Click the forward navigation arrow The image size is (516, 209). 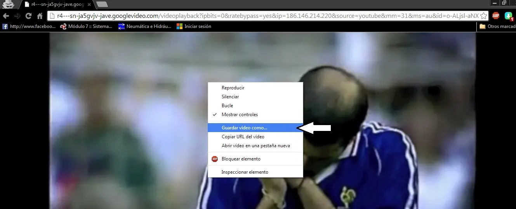coord(17,16)
